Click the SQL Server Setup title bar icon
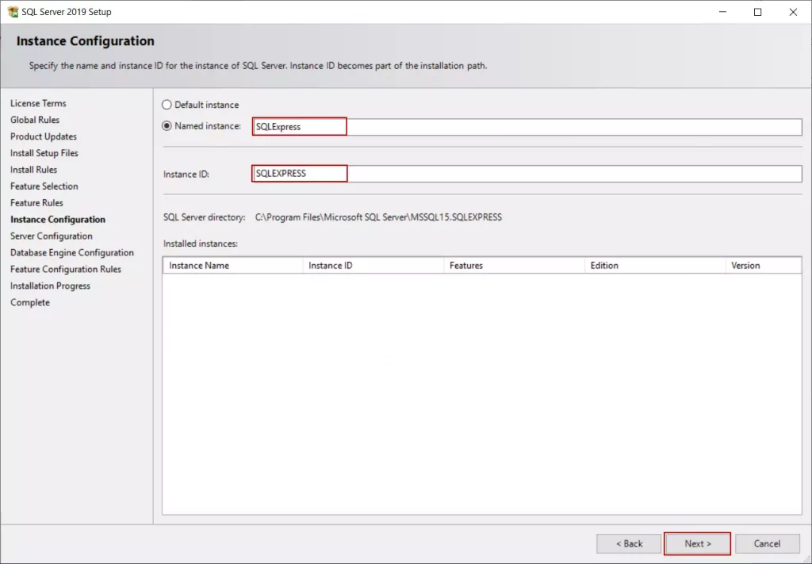This screenshot has height=564, width=812. point(13,12)
